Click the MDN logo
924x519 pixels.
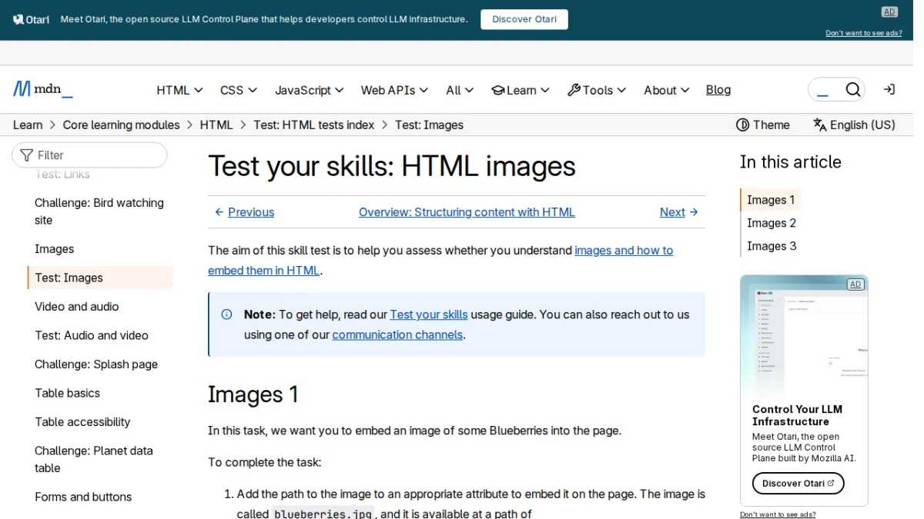pos(43,89)
